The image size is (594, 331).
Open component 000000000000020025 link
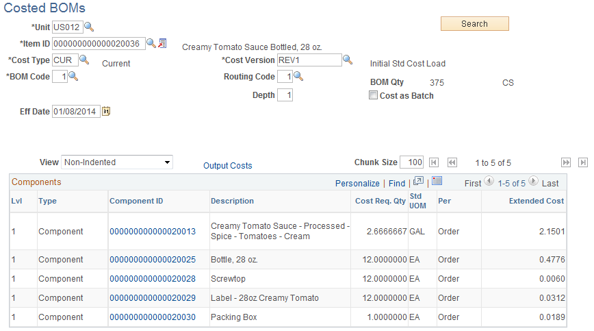153,260
